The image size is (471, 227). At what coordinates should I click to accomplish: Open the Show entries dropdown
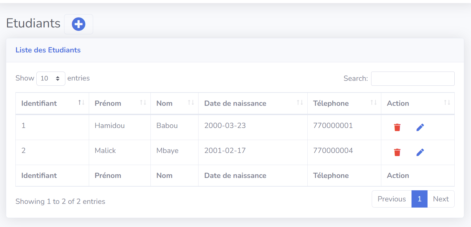click(x=51, y=78)
